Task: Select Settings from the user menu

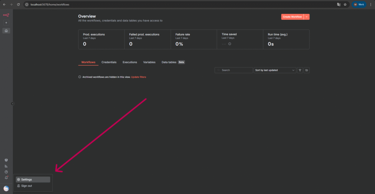Action: 33,180
